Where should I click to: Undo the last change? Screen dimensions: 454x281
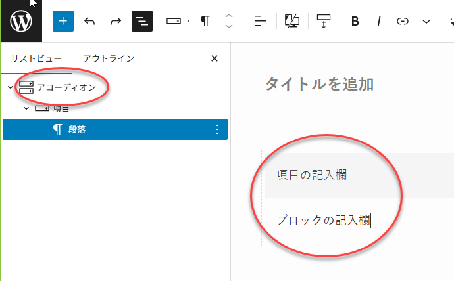(89, 21)
